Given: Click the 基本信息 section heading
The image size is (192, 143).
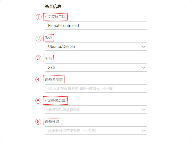Looking at the screenshot, I should 53,6.
